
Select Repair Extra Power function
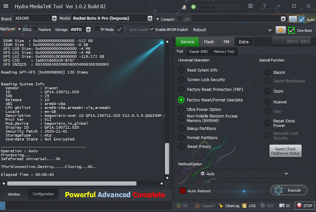click(x=268, y=123)
